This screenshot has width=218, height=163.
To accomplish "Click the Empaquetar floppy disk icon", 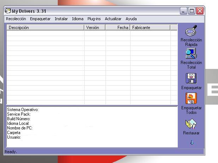I will (x=191, y=78).
